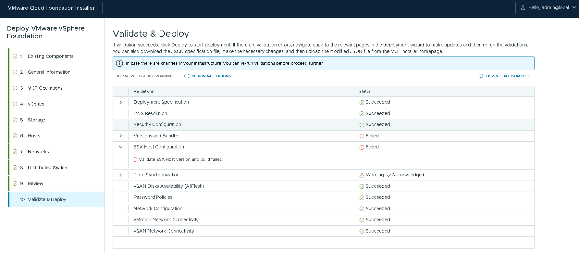Click the Acknowledged checkmark icon
This screenshot has height=253, width=579.
click(389, 175)
